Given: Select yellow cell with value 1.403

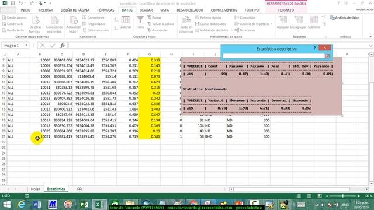Looking at the screenshot, I should coord(150,109).
